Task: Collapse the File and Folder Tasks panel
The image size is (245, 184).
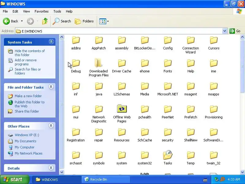Action: pos(51,87)
